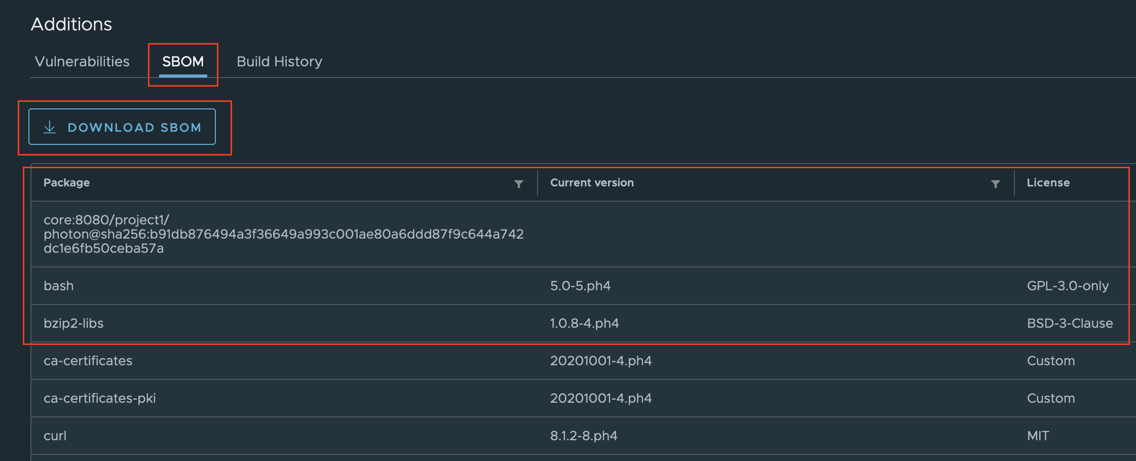
Task: Click the GPL-3.0-only license cell
Action: point(1068,286)
